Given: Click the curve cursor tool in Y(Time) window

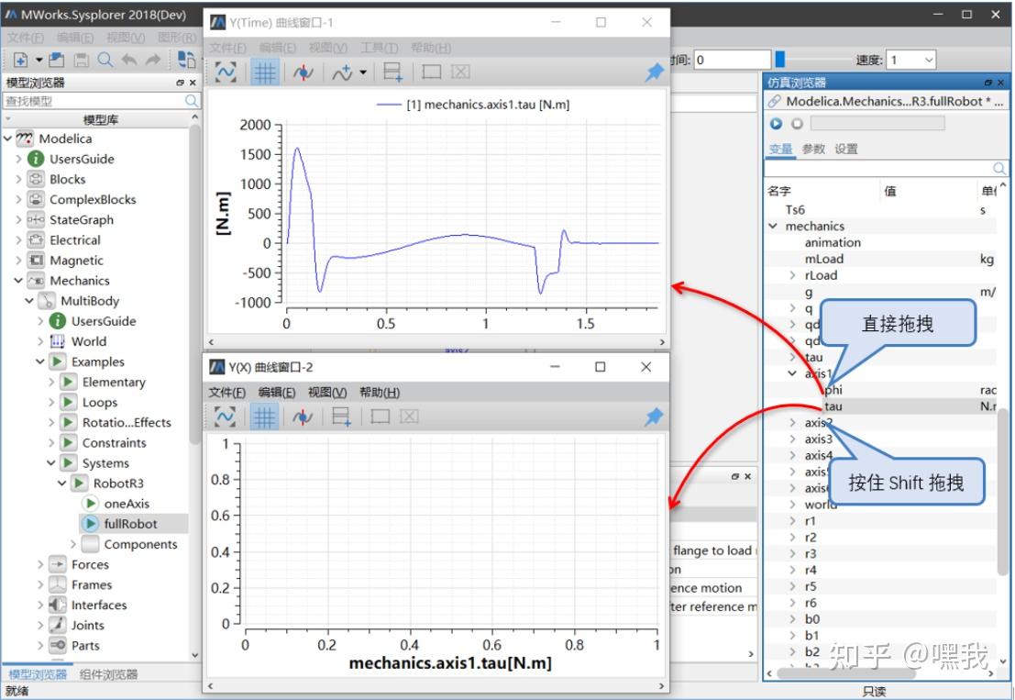Looking at the screenshot, I should click(x=303, y=72).
